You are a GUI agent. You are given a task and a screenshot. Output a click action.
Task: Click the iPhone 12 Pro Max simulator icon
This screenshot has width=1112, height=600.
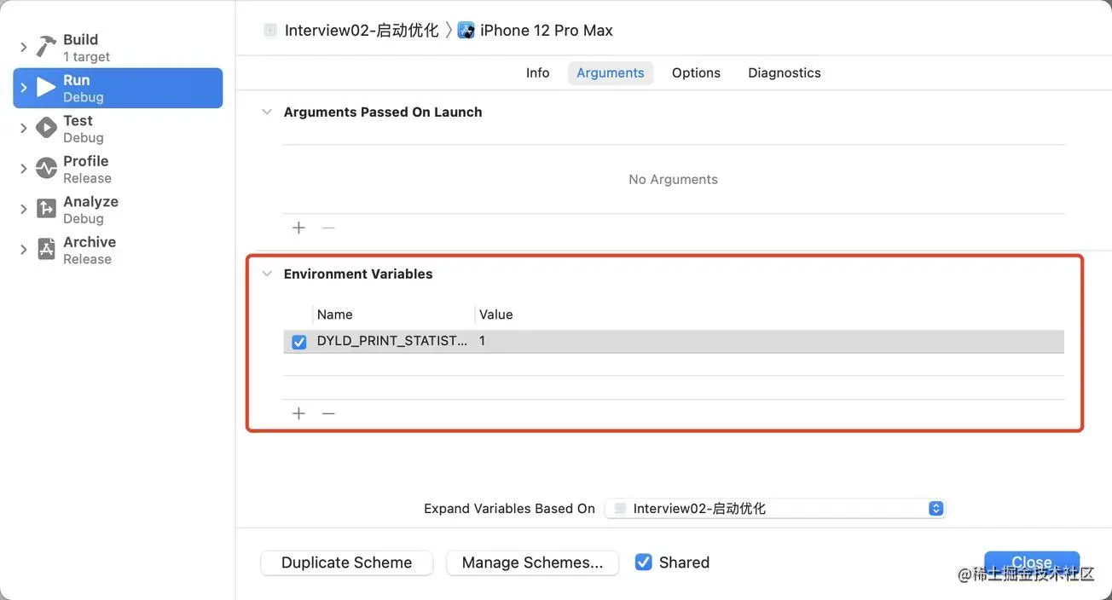point(466,31)
